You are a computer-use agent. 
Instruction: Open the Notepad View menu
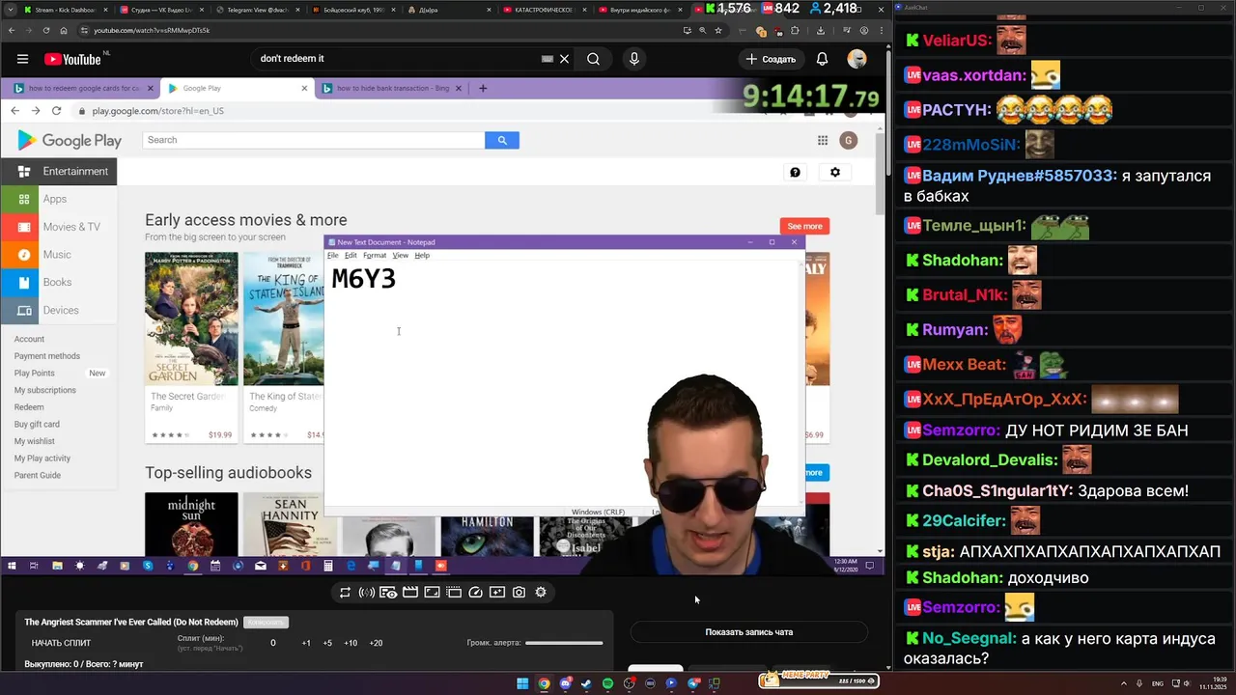pos(401,256)
